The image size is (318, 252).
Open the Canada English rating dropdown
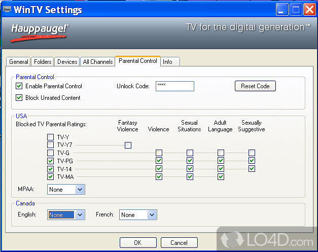(x=66, y=214)
